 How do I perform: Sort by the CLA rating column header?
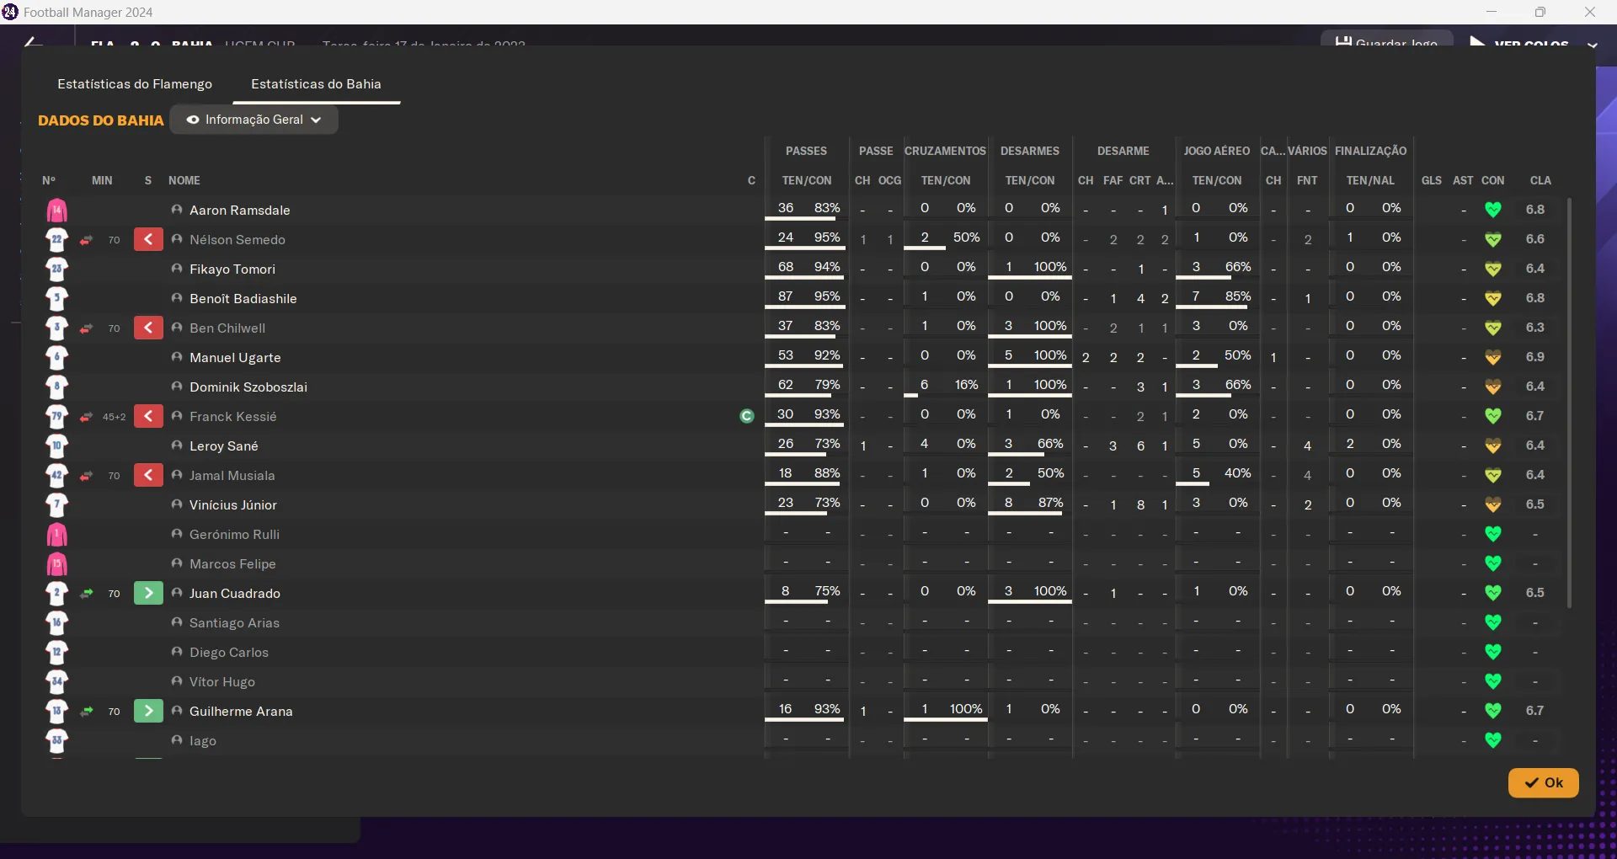(x=1540, y=180)
